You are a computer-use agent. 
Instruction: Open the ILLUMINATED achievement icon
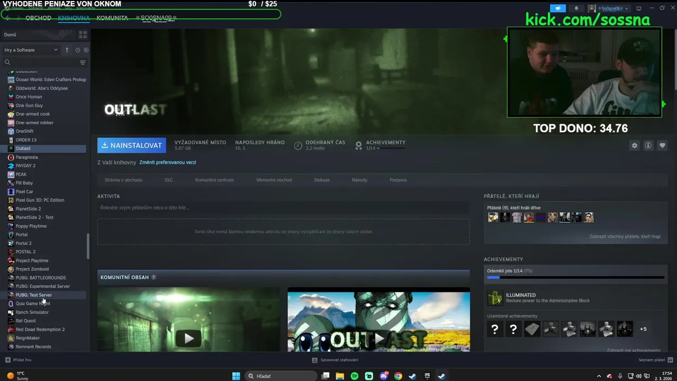pyautogui.click(x=495, y=297)
